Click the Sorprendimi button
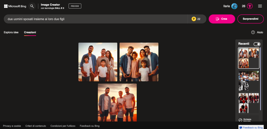 coord(250,19)
